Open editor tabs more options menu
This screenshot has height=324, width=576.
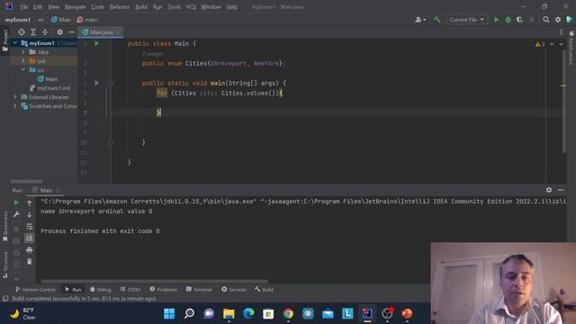(561, 32)
